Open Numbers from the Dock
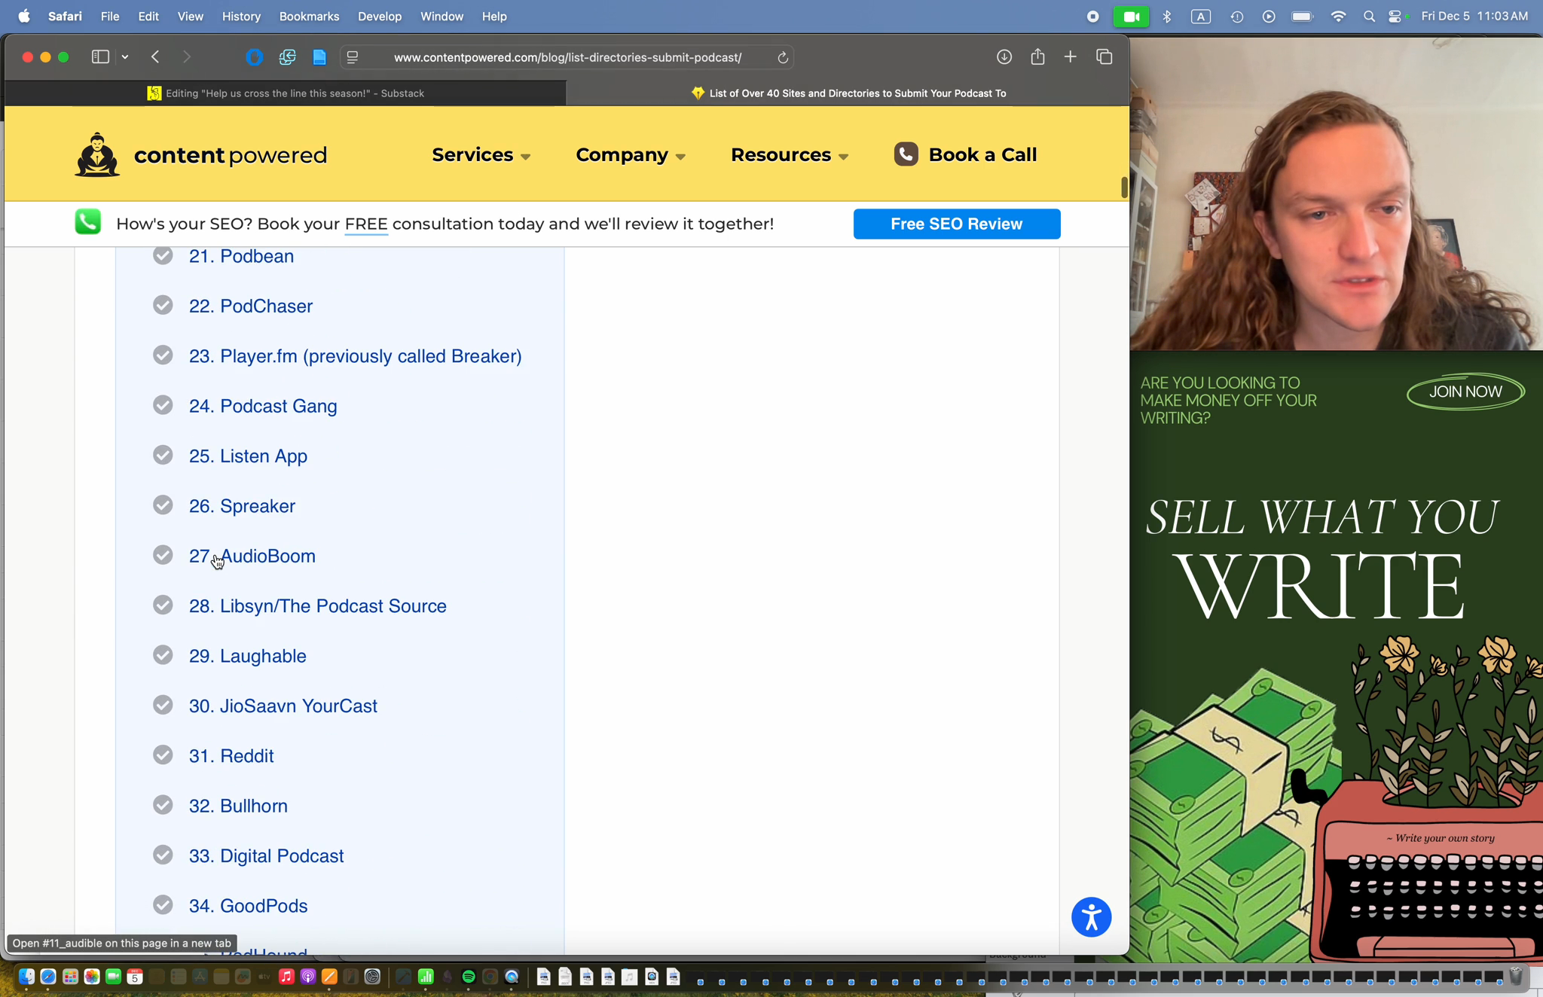 point(426,977)
